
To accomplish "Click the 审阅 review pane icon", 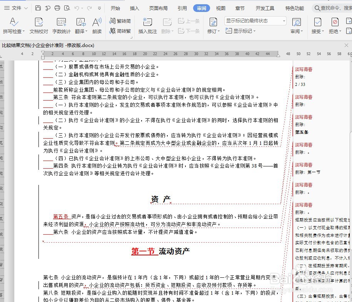I will point(297,22).
